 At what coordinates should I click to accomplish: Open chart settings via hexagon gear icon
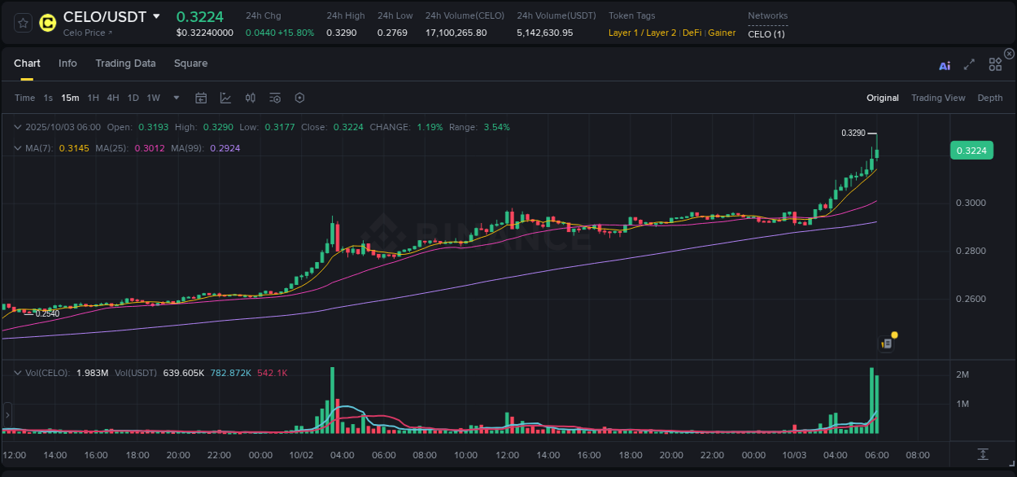[x=299, y=98]
